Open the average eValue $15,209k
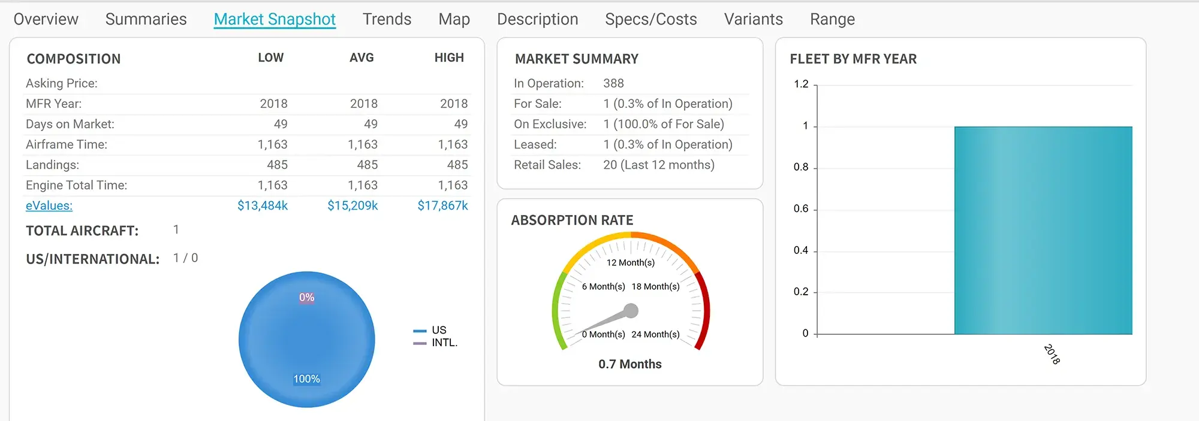This screenshot has height=421, width=1199. [353, 205]
